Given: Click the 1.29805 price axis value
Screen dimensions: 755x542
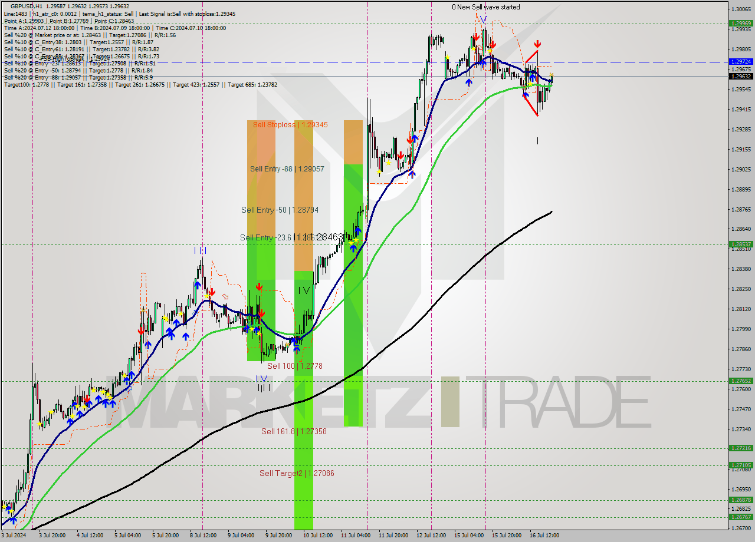Looking at the screenshot, I should [x=741, y=49].
